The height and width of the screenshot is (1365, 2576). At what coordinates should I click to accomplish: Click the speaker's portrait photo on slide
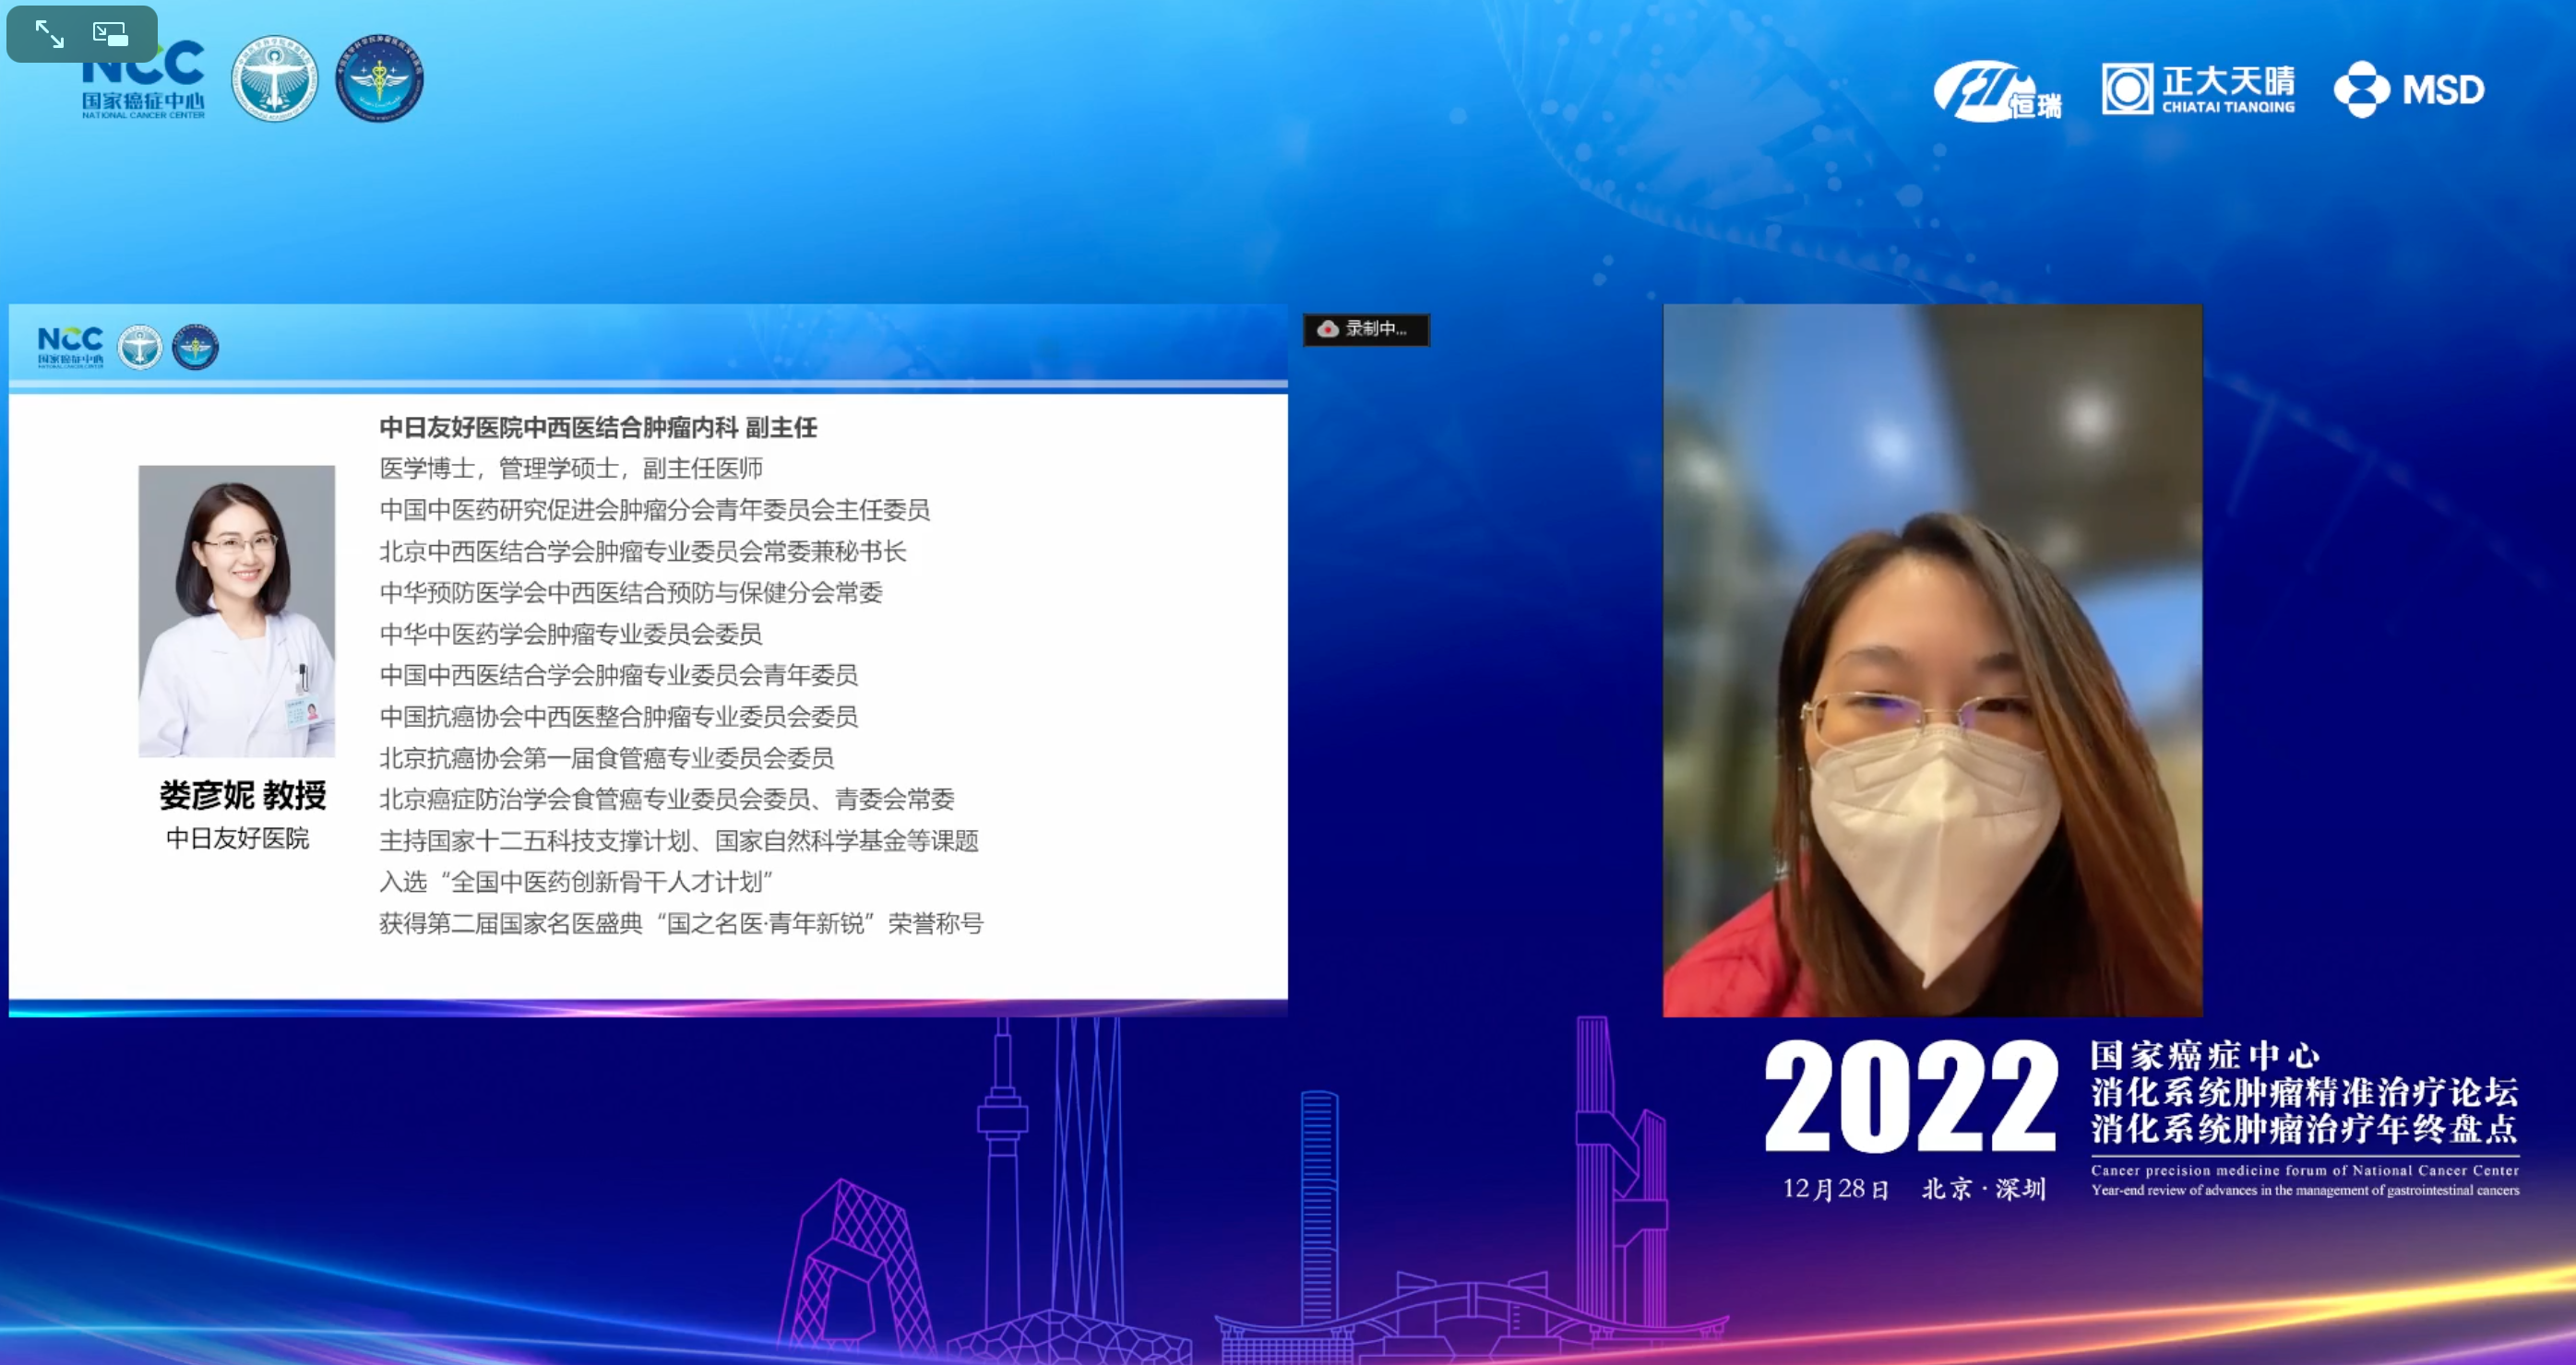(x=237, y=611)
